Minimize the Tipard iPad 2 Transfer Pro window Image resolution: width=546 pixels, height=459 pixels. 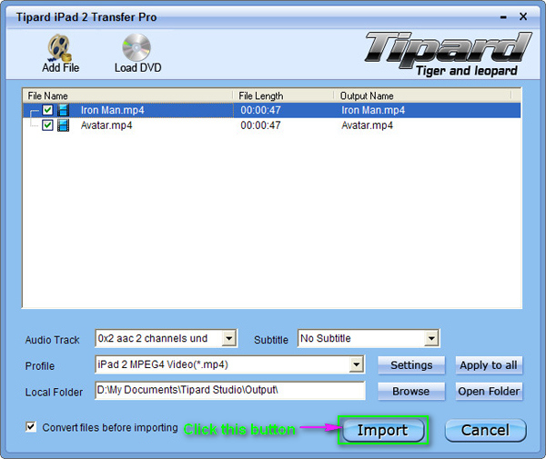[x=503, y=17]
